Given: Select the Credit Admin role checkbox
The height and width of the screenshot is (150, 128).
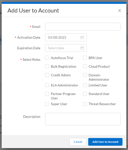Looking at the screenshot, I should point(47,75).
